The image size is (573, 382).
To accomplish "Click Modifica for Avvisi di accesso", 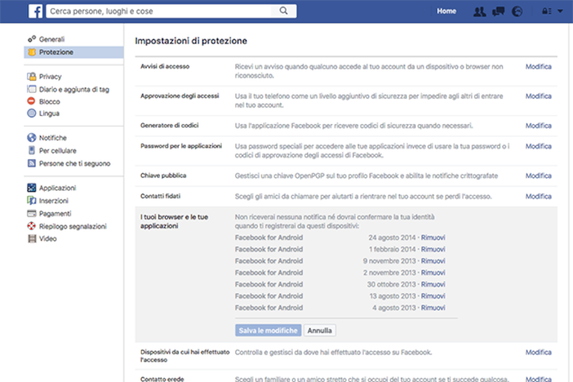I will [539, 67].
